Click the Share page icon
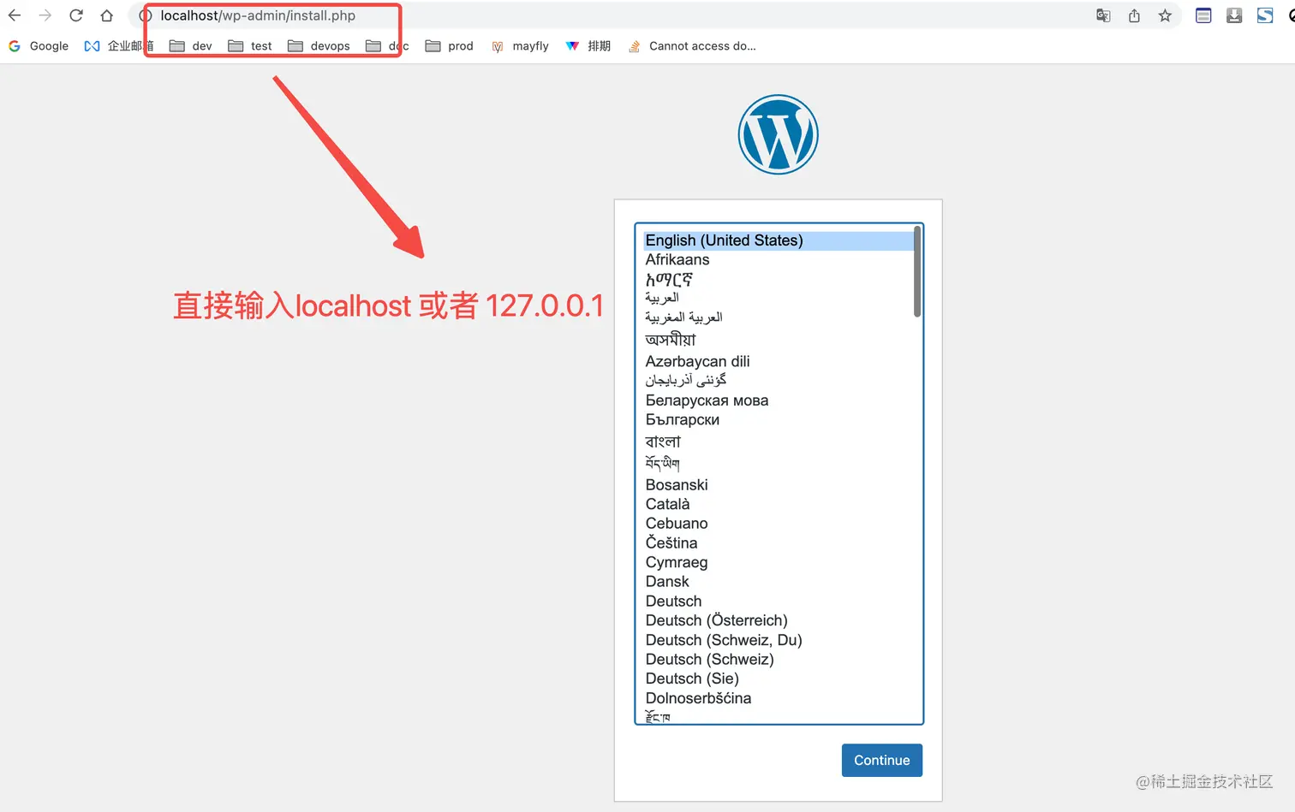The width and height of the screenshot is (1295, 812). click(1134, 15)
